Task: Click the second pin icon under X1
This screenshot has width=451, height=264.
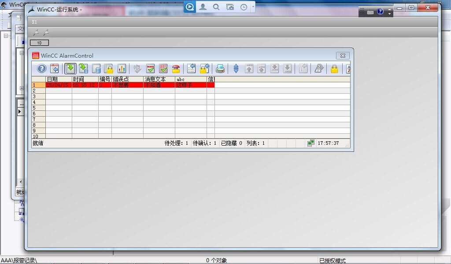Action: click(46, 33)
